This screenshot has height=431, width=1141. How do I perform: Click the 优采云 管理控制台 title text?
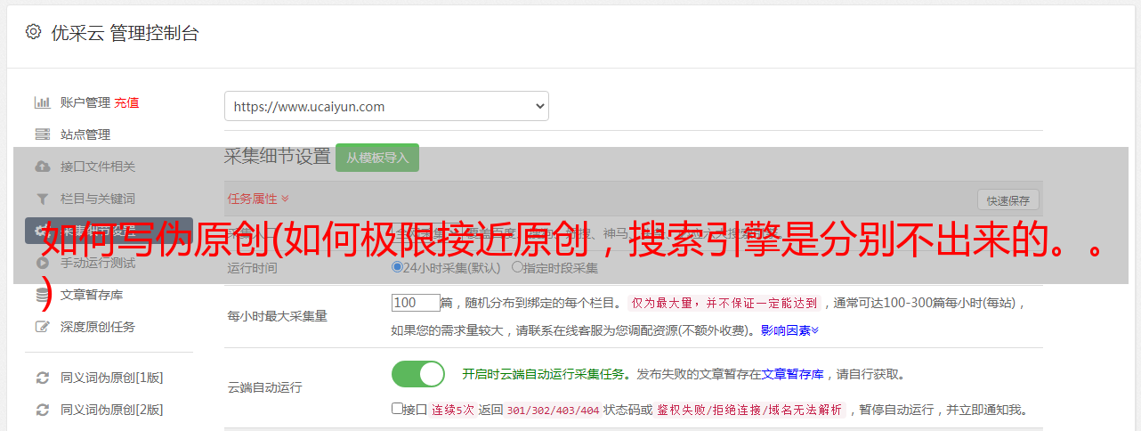(x=124, y=33)
